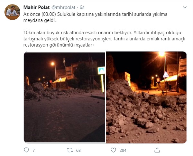Retweet using the circular arrows icon
This screenshot has width=193, height=156.
point(70,150)
